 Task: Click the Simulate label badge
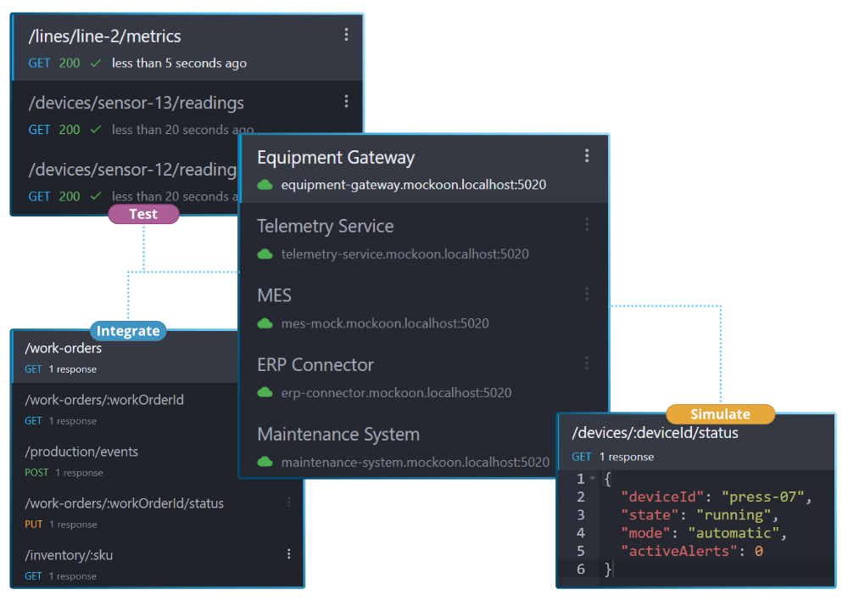(x=720, y=414)
